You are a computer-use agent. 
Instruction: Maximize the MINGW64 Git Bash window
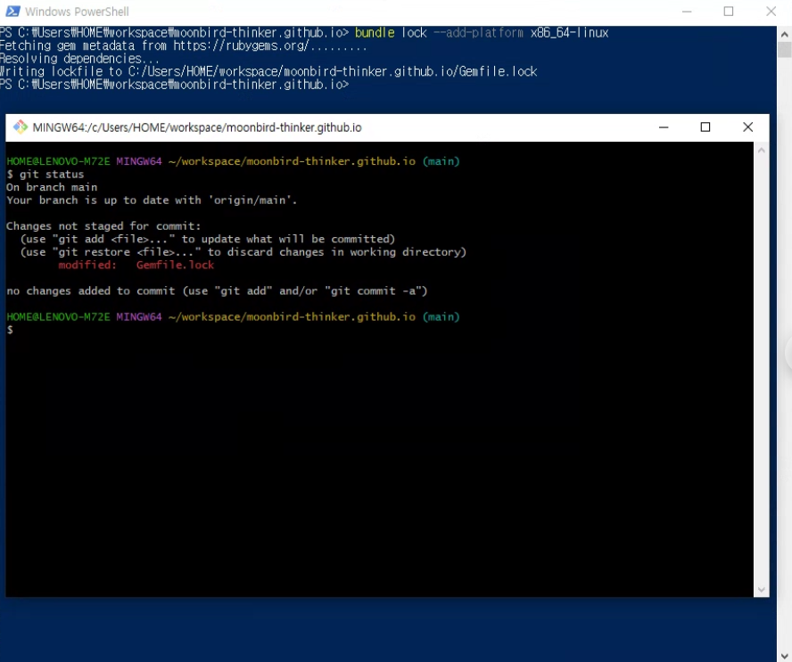tap(705, 127)
